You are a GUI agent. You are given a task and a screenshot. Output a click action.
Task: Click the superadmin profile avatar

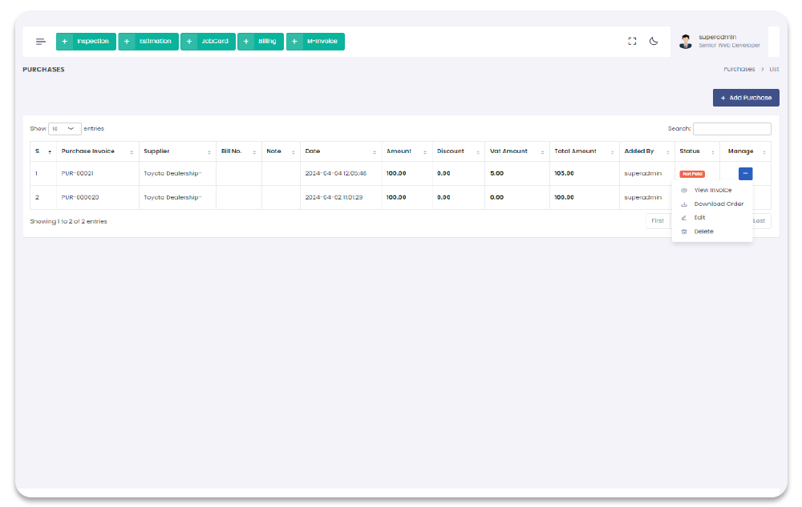click(x=685, y=42)
